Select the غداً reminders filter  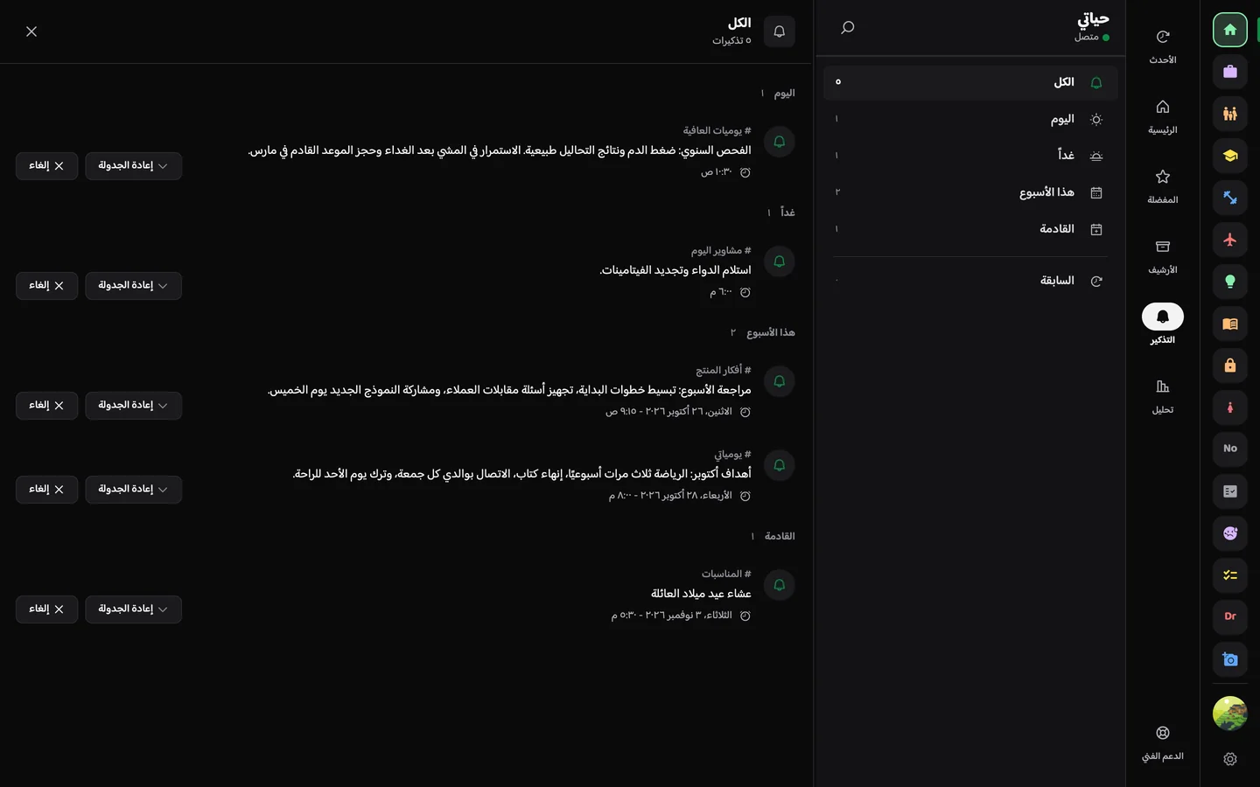coord(970,157)
